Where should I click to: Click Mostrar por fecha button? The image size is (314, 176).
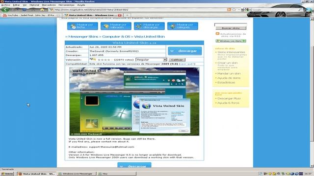click(x=82, y=26)
